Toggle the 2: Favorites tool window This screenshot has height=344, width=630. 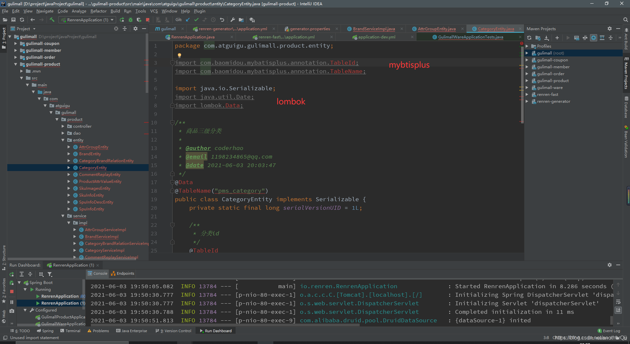pos(4,290)
